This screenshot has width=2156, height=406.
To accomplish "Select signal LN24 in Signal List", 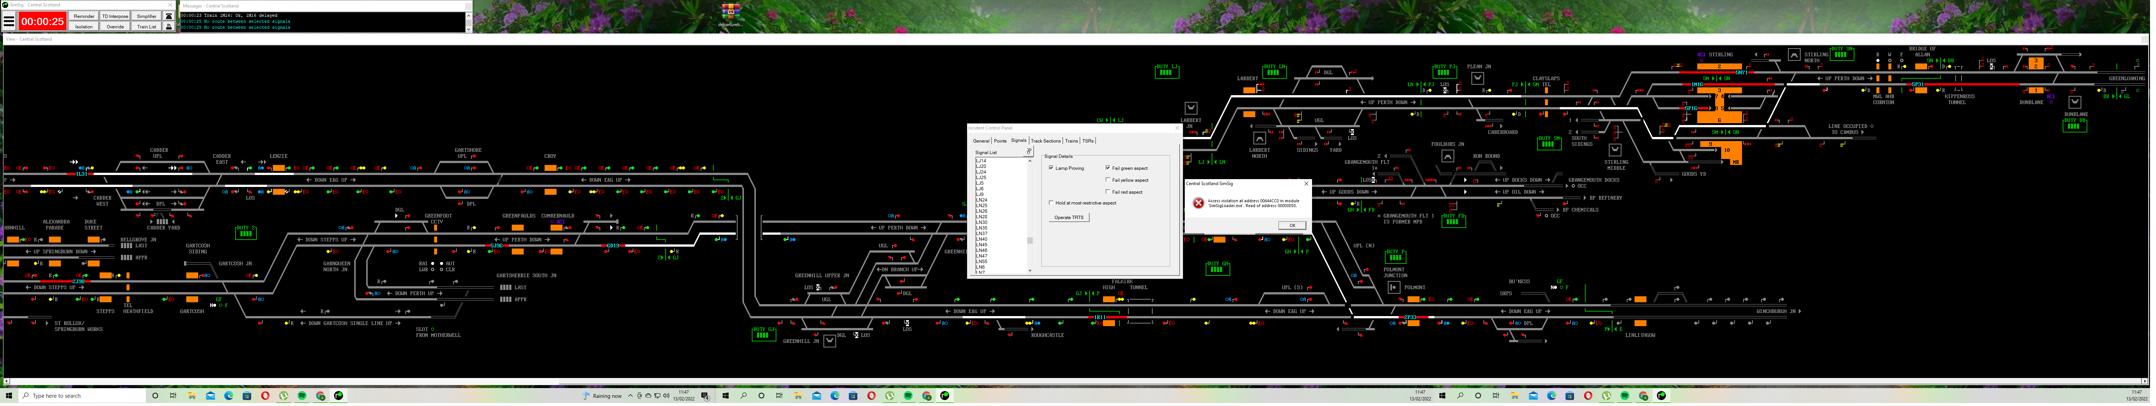I will click(982, 200).
